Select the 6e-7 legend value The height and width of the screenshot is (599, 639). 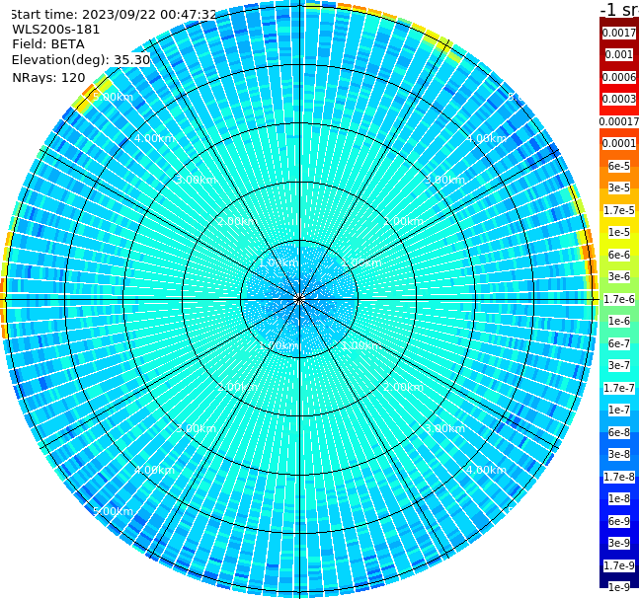(x=619, y=343)
